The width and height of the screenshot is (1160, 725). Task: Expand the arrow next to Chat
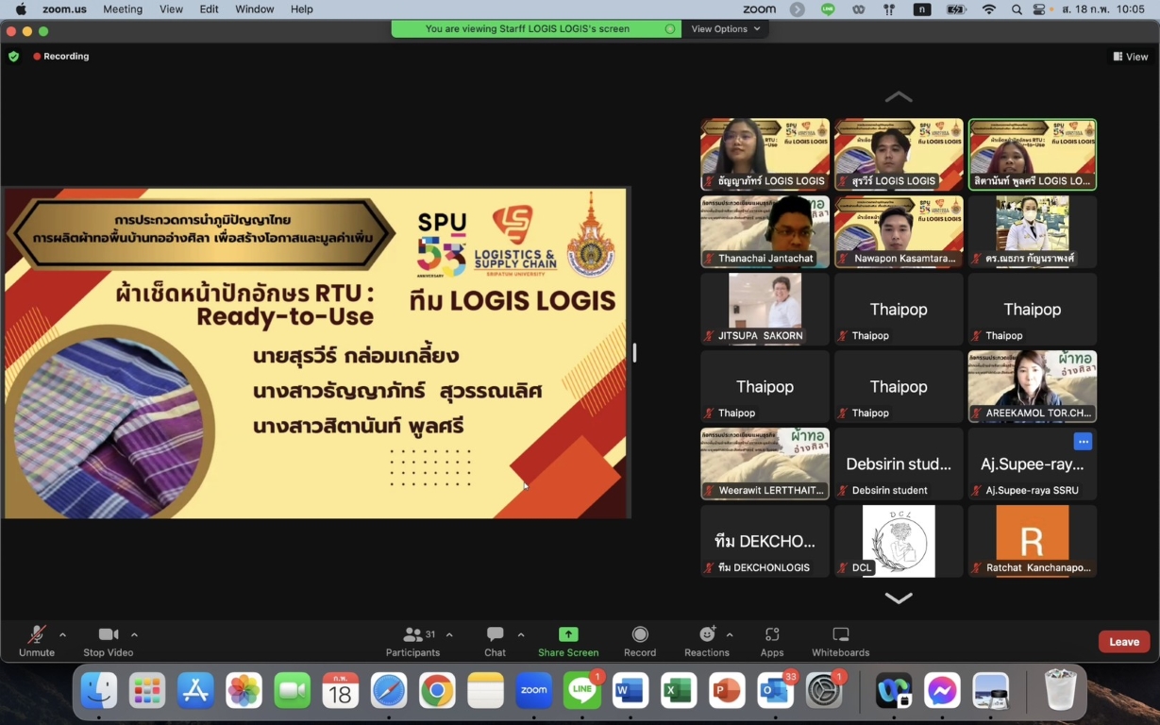(521, 634)
